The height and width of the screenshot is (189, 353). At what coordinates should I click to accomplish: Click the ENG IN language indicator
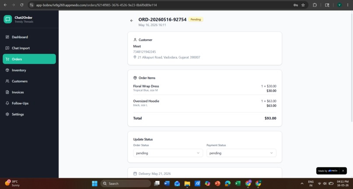click(311, 183)
